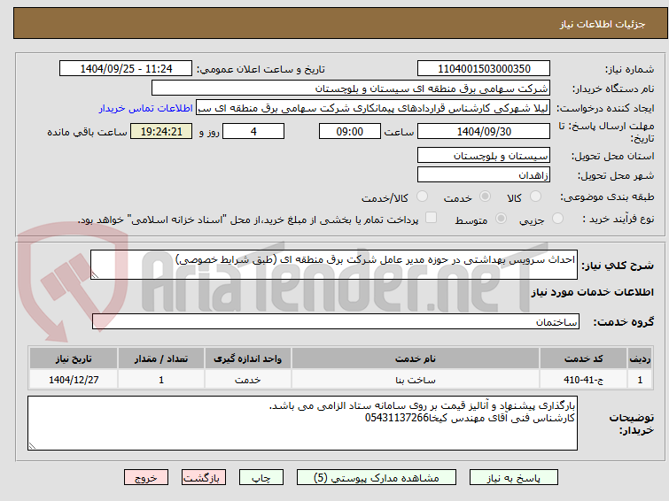
Task: Click the خروج exit button
Action: coord(146,478)
